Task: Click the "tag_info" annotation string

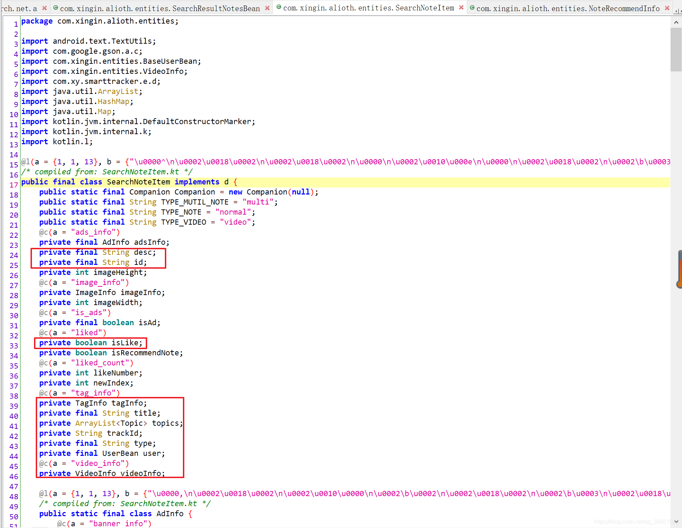Action: click(x=93, y=393)
